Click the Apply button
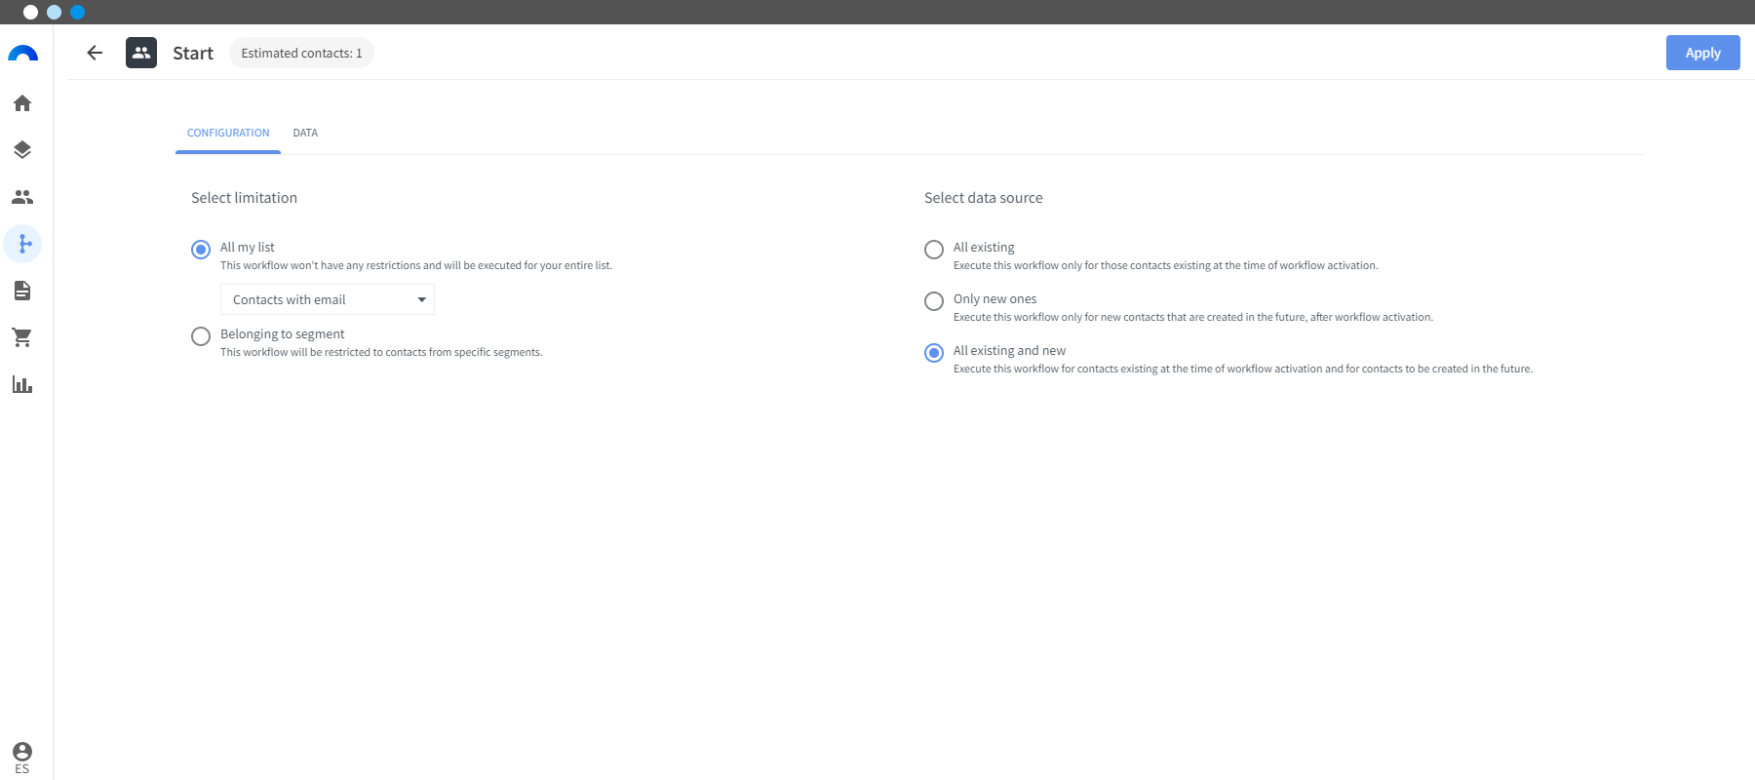 tap(1702, 53)
